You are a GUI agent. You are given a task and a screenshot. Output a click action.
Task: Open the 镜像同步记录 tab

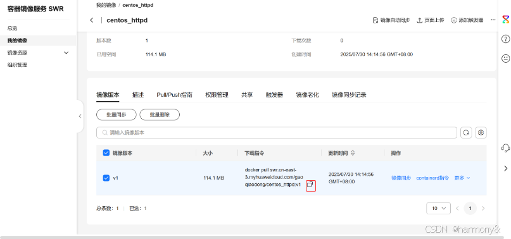tap(349, 95)
